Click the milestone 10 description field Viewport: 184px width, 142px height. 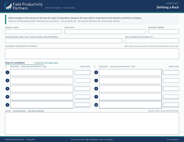coord(130,105)
